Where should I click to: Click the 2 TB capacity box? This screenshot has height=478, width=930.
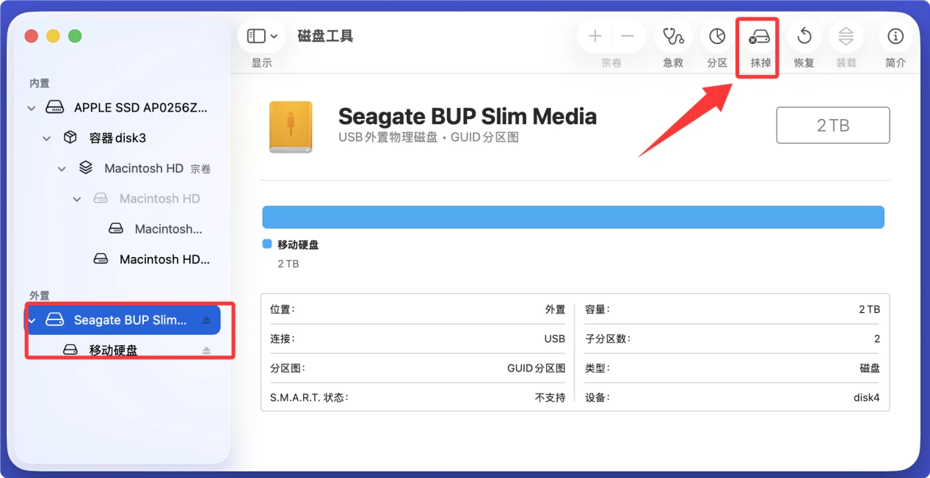click(833, 125)
